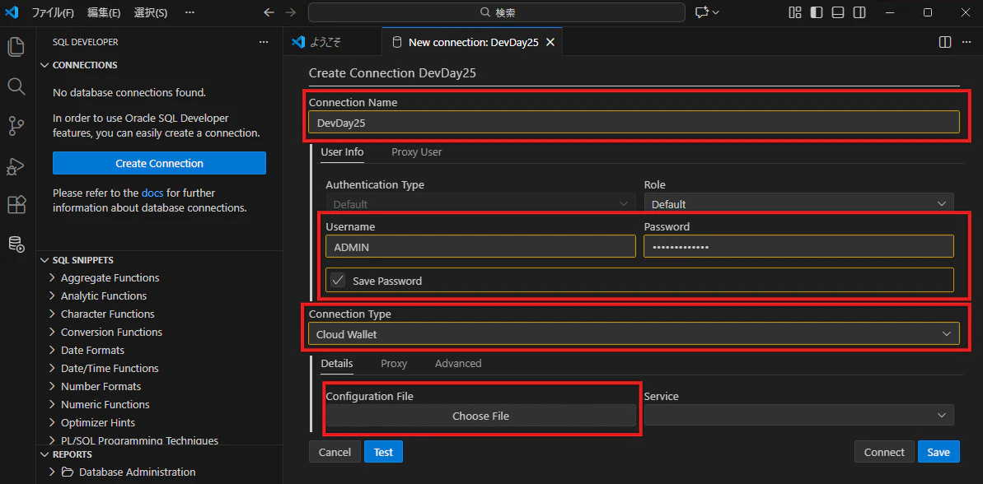Click Choose File for Configuration File
This screenshot has height=484, width=983.
481,416
